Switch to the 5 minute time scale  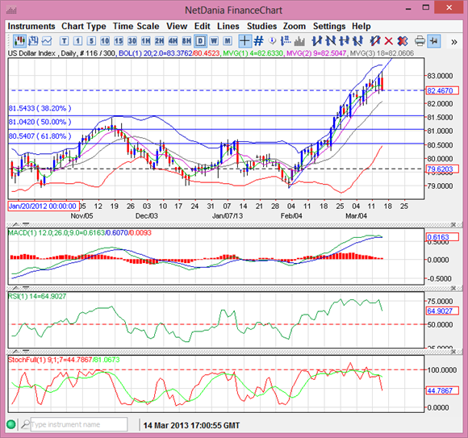point(91,41)
